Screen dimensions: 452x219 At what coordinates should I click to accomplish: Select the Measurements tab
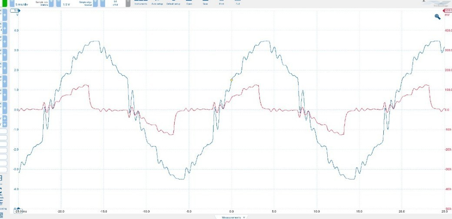pyautogui.click(x=231, y=217)
